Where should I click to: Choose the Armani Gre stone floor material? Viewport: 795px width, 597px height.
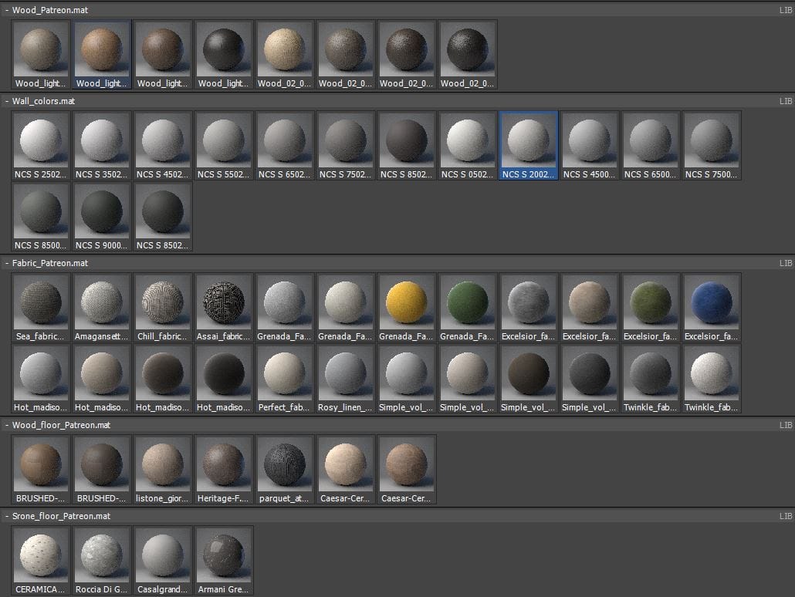click(x=224, y=555)
